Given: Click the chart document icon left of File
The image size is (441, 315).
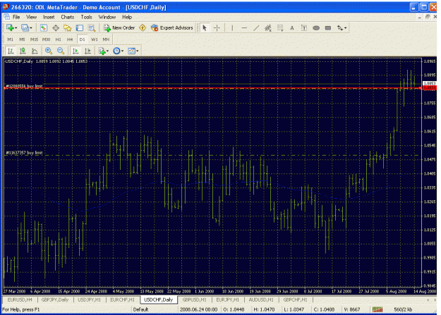Looking at the screenshot, I should pos(6,17).
